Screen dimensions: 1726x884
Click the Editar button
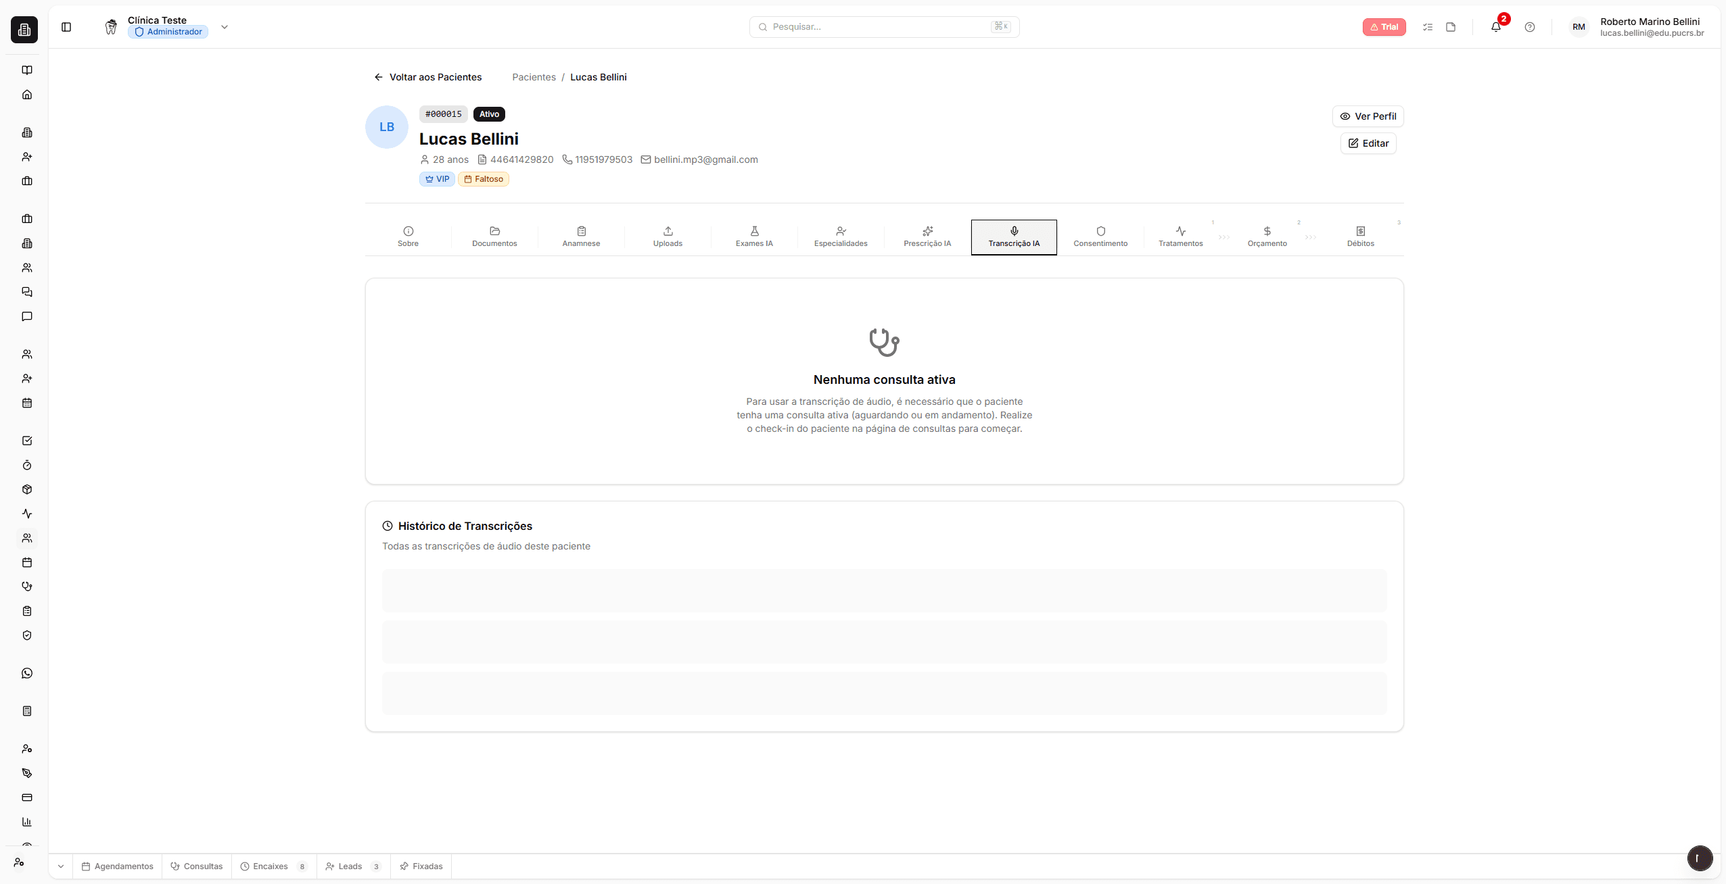1368,143
